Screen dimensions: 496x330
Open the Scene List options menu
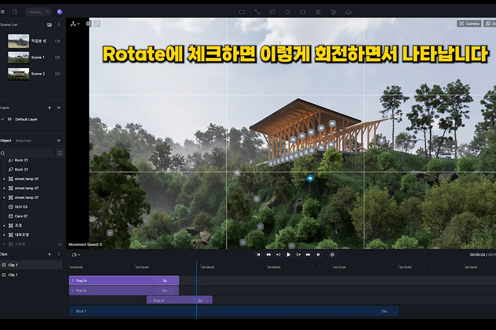tap(59, 24)
